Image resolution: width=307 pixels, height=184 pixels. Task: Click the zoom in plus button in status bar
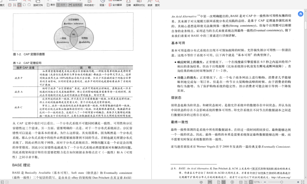point(298,182)
